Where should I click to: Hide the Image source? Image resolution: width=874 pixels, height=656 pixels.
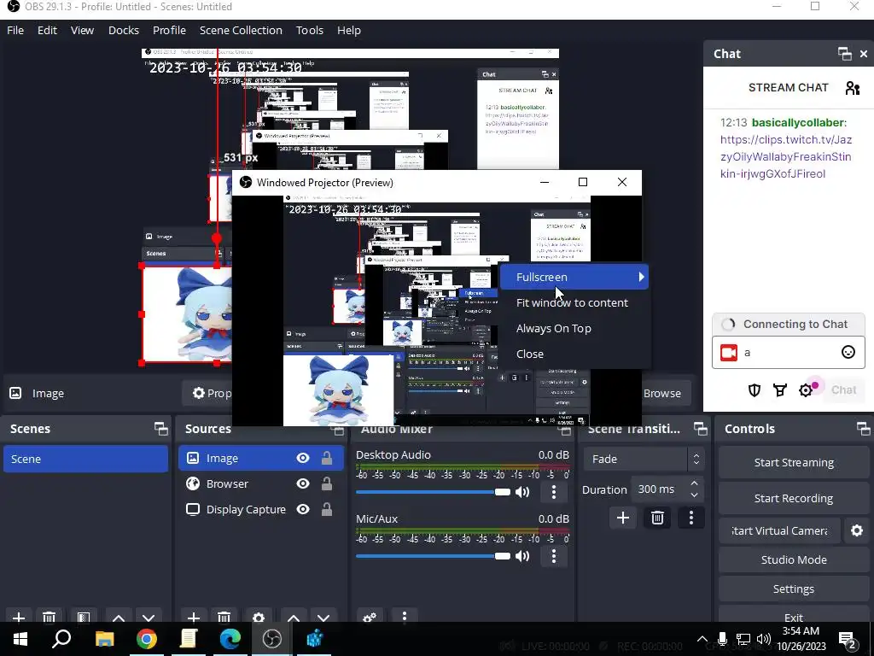(303, 458)
